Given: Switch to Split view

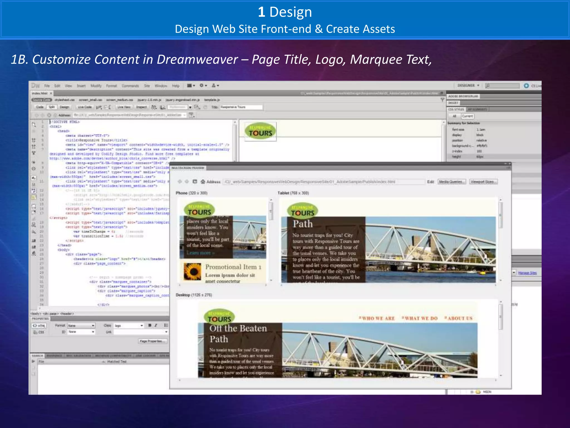Looking at the screenshot, I should coord(52,107).
